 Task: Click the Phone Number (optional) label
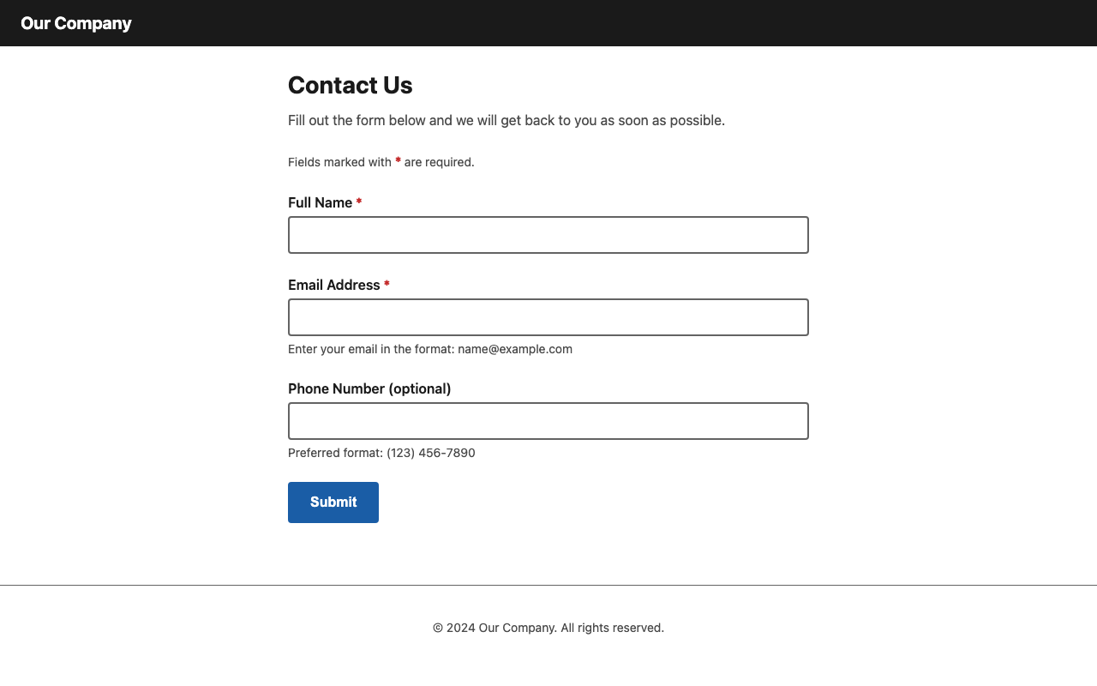pos(369,388)
